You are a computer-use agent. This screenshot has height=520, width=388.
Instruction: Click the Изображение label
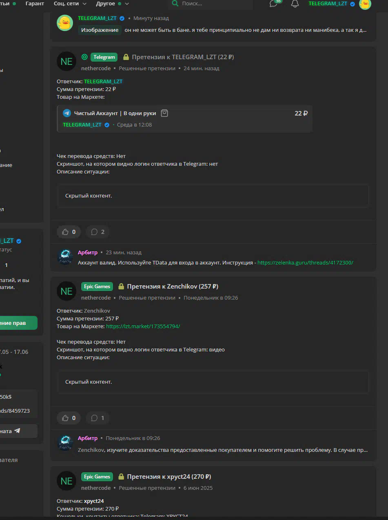pyautogui.click(x=100, y=30)
